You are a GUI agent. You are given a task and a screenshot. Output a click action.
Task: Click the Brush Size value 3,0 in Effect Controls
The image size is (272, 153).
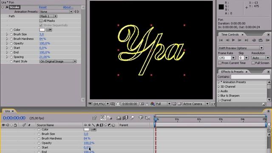point(42,34)
